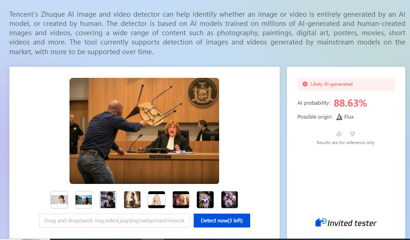This screenshot has height=240, width=410.
Task: Select the lake scenery sample thumbnail
Action: [x=84, y=200]
